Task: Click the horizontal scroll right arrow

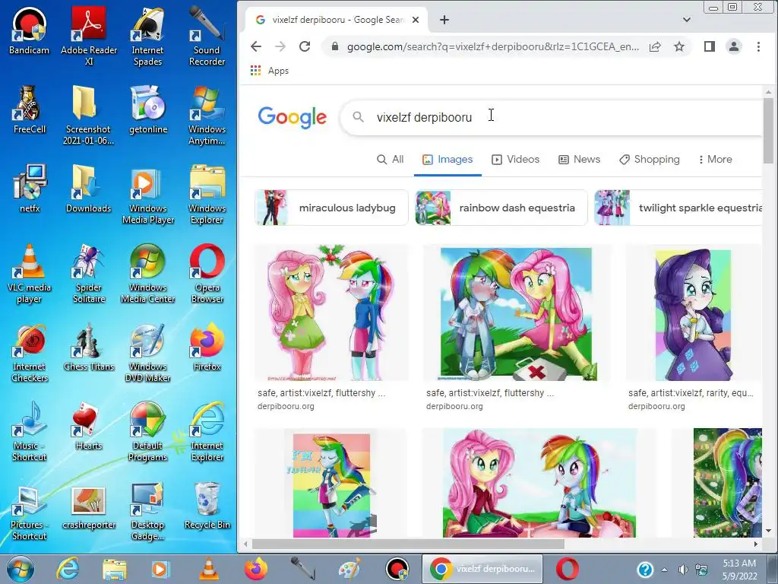Action: click(x=755, y=544)
